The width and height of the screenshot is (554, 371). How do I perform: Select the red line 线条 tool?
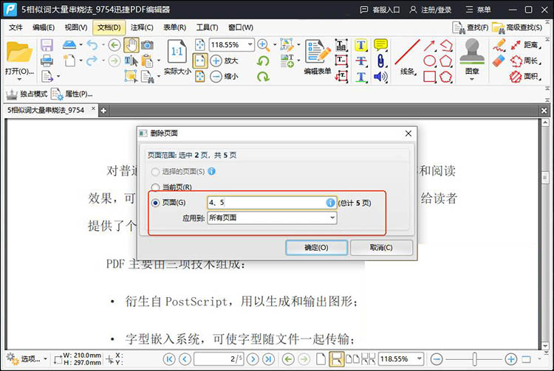407,57
